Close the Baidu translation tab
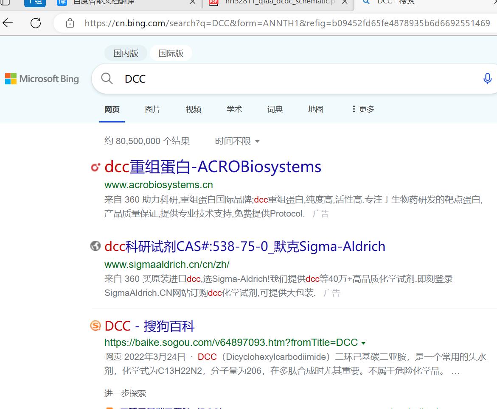 tap(192, 2)
